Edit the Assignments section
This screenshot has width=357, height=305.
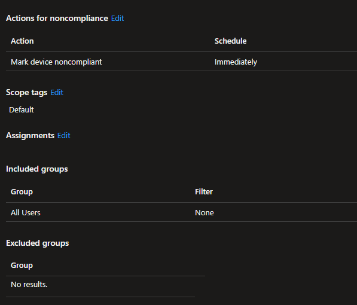(x=64, y=136)
